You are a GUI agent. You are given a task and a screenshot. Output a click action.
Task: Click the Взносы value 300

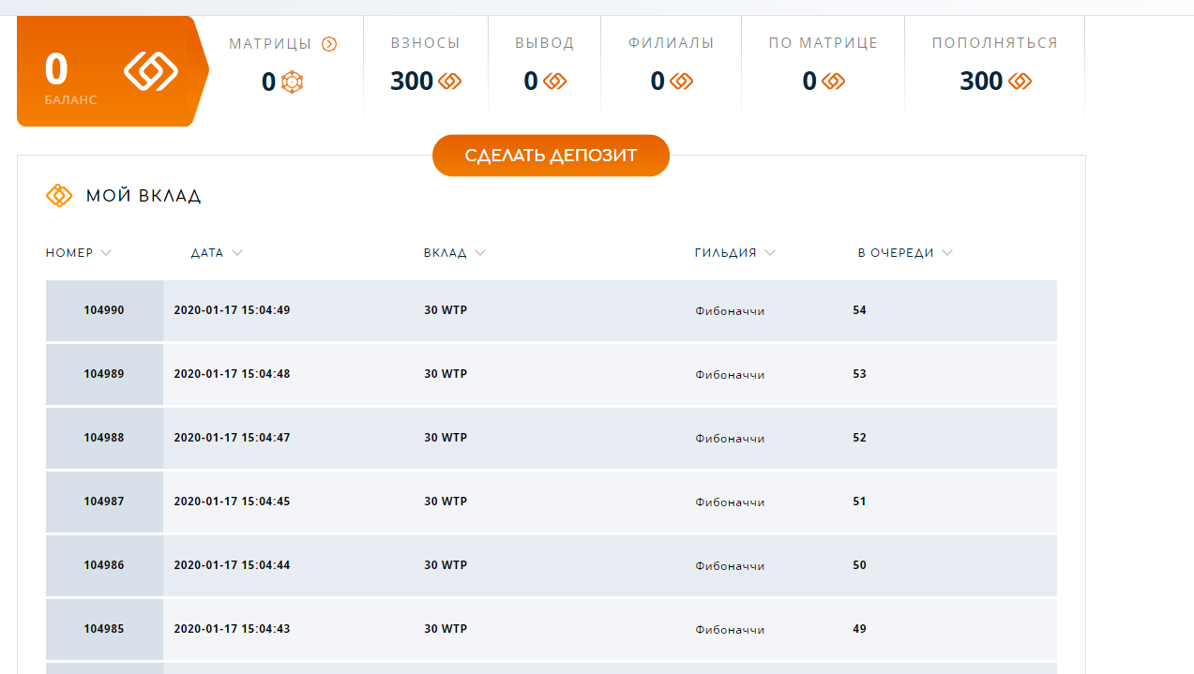click(412, 82)
